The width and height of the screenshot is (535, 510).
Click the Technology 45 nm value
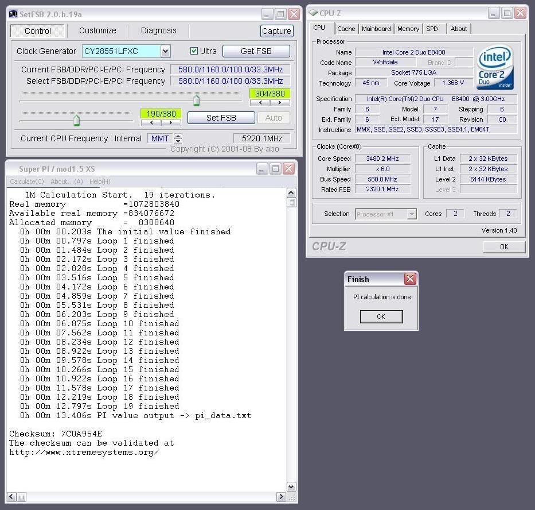[x=371, y=83]
